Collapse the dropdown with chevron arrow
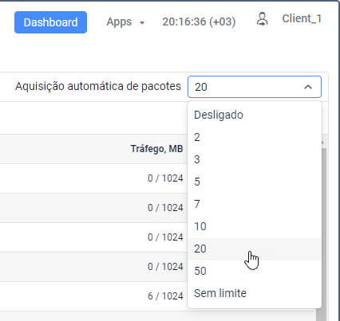Image resolution: width=340 pixels, height=321 pixels. click(308, 87)
